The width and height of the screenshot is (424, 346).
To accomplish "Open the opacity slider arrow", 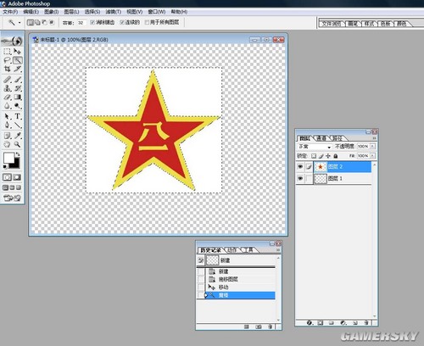I will click(372, 146).
